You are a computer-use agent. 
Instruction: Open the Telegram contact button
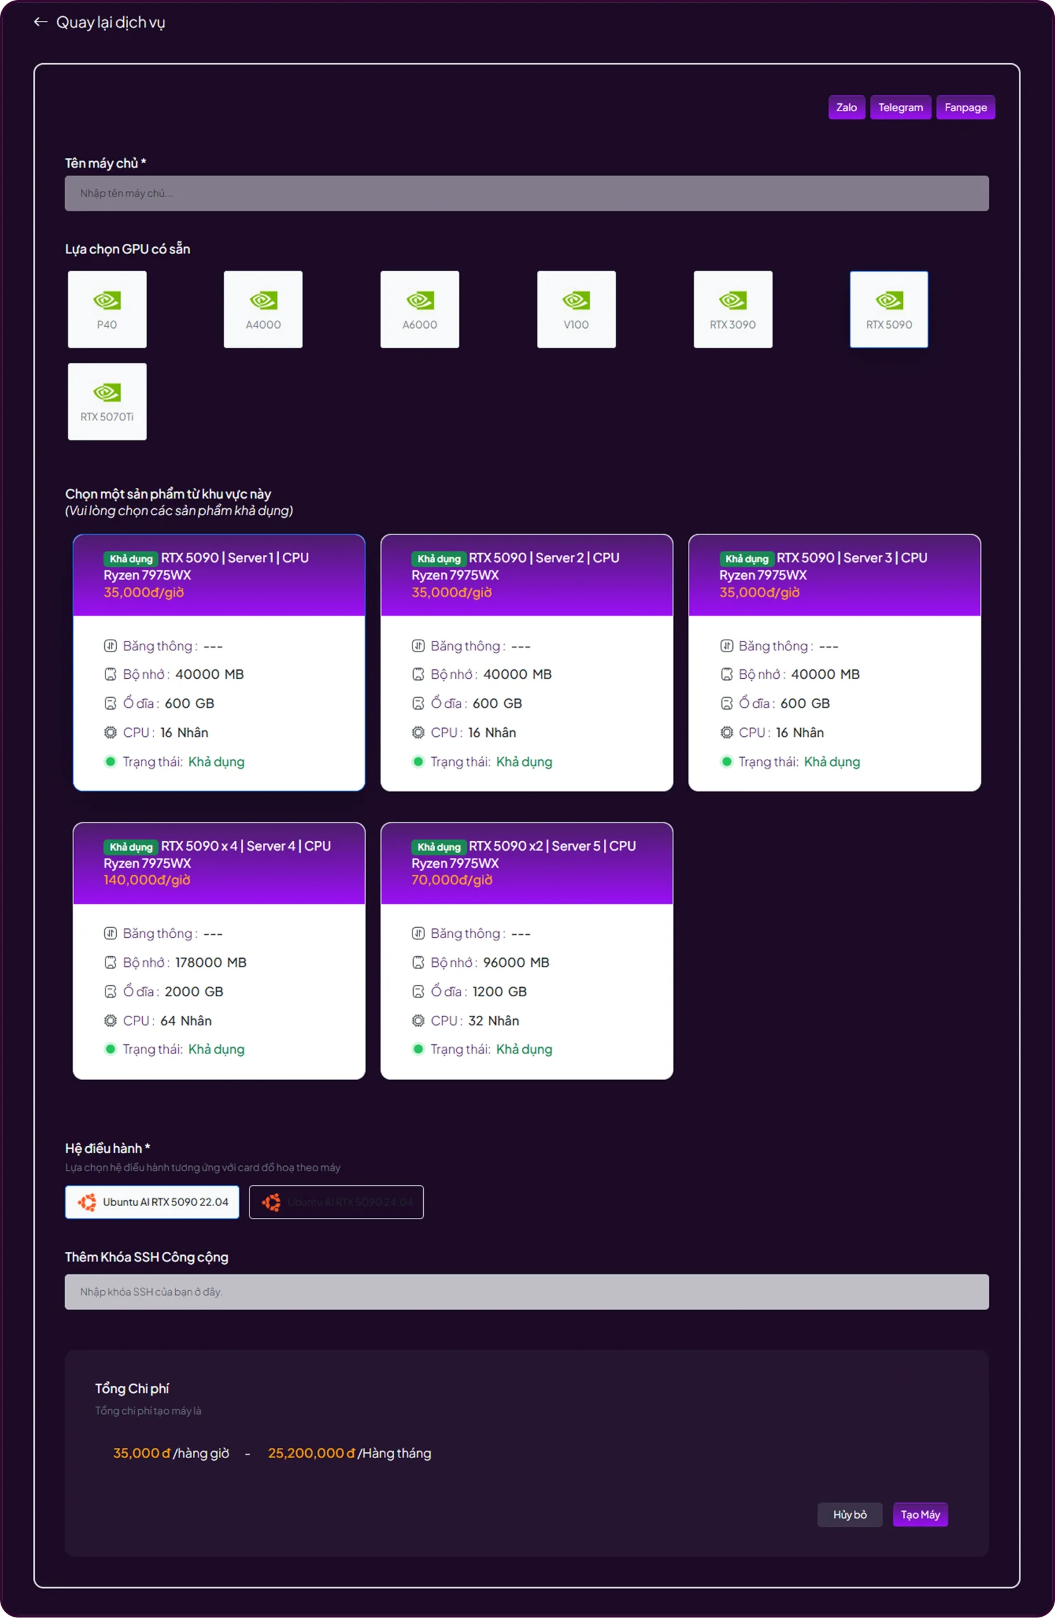[x=900, y=107]
